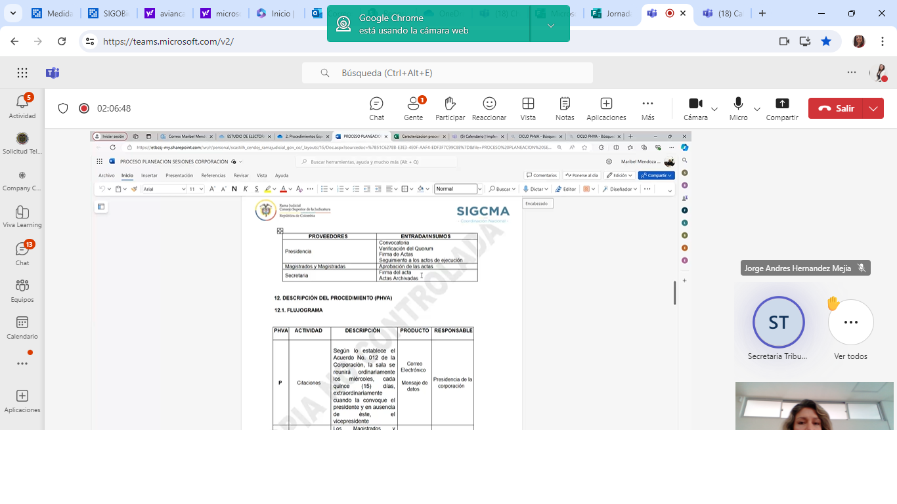897x504 pixels.
Task: Expand the camera options chevron
Action: point(714,109)
